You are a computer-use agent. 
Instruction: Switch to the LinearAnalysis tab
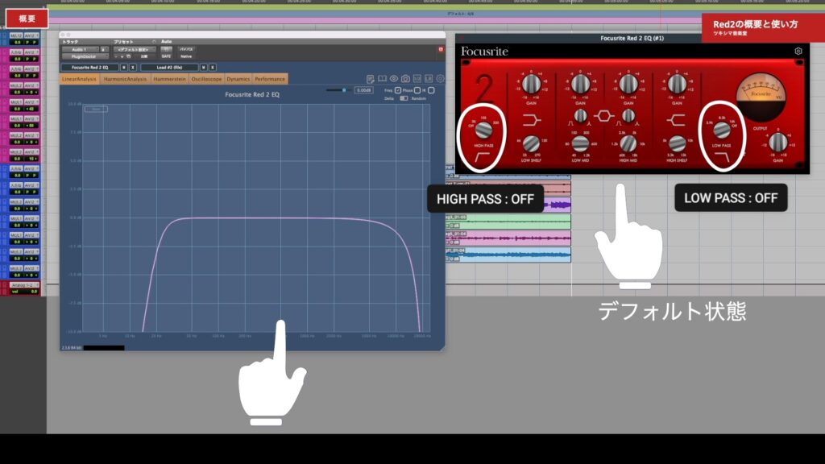point(80,79)
